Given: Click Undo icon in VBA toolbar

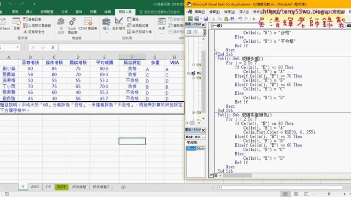Looking at the screenshot, I should tap(240, 19).
